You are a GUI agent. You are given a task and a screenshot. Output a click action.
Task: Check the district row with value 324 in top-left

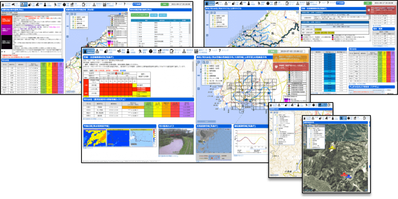tap(138, 32)
